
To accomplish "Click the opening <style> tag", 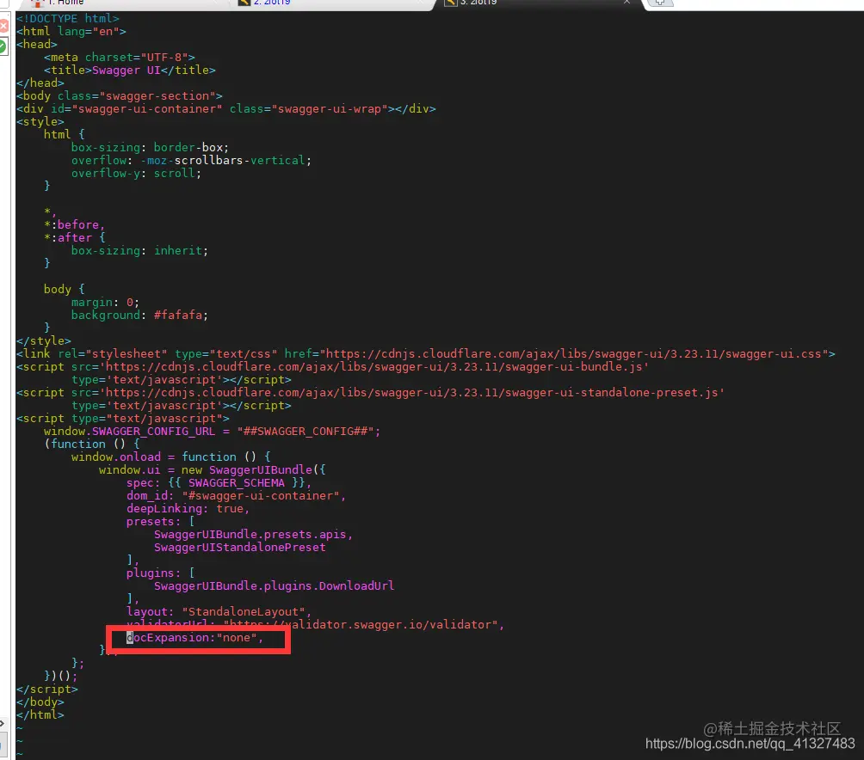I will (x=40, y=121).
